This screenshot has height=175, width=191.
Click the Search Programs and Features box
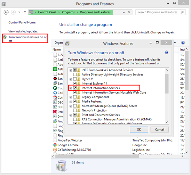click(x=160, y=12)
